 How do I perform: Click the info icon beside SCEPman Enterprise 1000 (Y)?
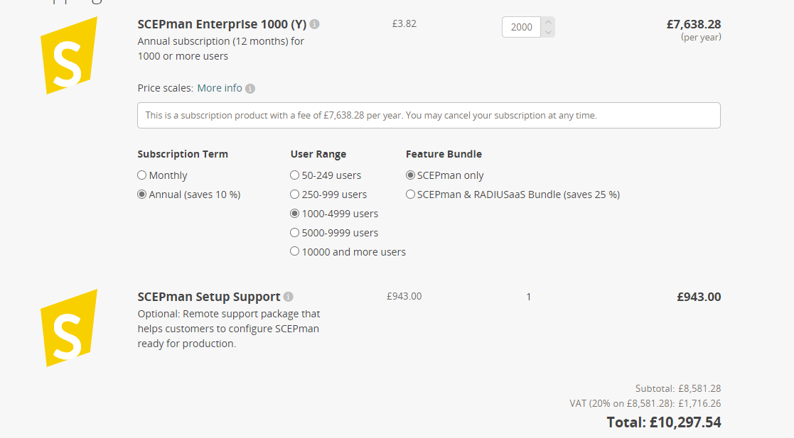click(x=315, y=23)
